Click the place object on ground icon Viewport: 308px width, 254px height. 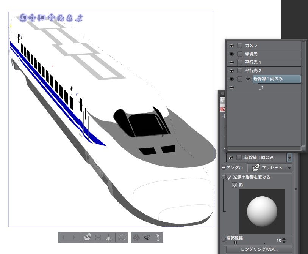pyautogui.click(x=109, y=237)
